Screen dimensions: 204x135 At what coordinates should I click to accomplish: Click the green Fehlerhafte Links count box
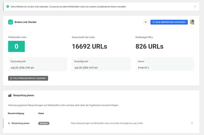point(16,46)
